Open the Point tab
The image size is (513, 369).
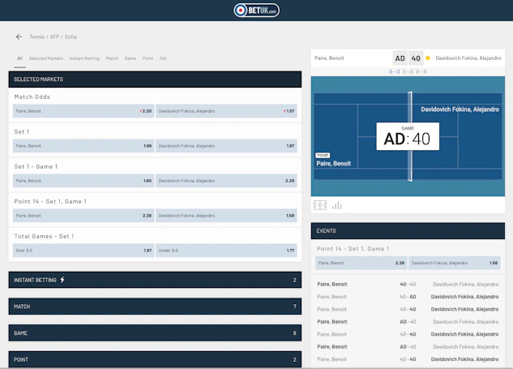[147, 58]
